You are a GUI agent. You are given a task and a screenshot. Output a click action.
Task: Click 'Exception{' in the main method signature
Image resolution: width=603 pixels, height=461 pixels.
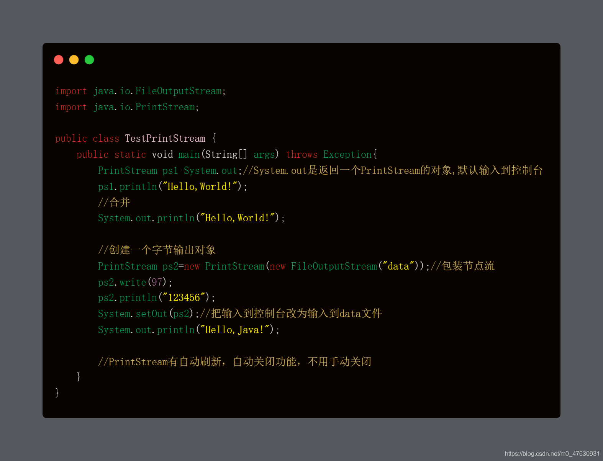[350, 155]
